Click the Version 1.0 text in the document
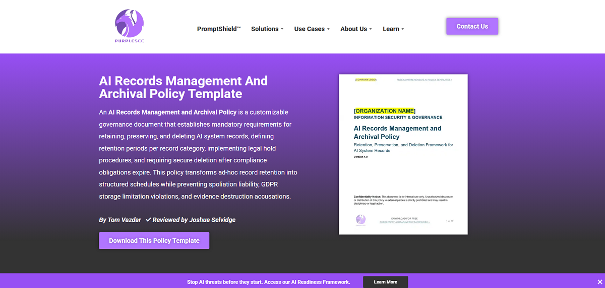The image size is (605, 288). click(x=361, y=157)
